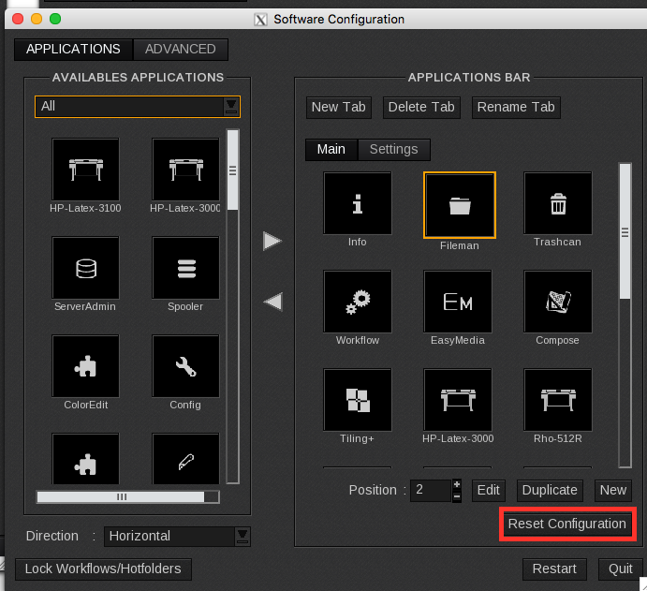Click left arrow to remove application
This screenshot has width=647, height=591.
coord(272,302)
